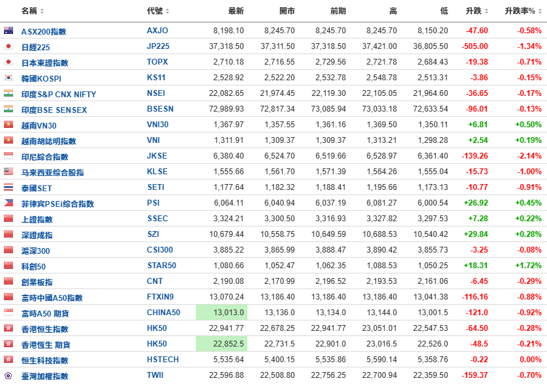Click the Malaysia flag beside 马来西亚综合股指
Viewport: 547px width, 387px height.
coord(8,172)
